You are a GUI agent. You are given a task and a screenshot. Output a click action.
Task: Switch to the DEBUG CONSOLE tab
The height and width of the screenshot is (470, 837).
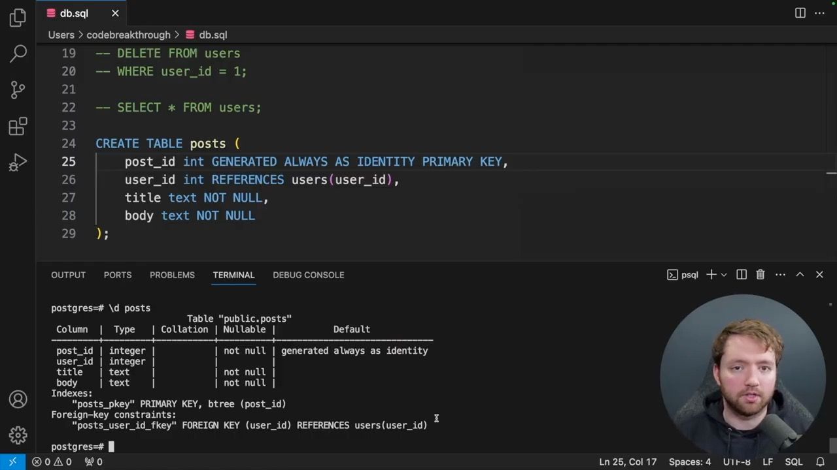309,275
